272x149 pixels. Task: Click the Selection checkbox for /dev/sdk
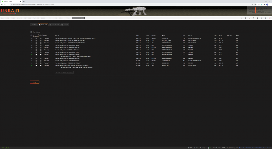click(x=36, y=61)
